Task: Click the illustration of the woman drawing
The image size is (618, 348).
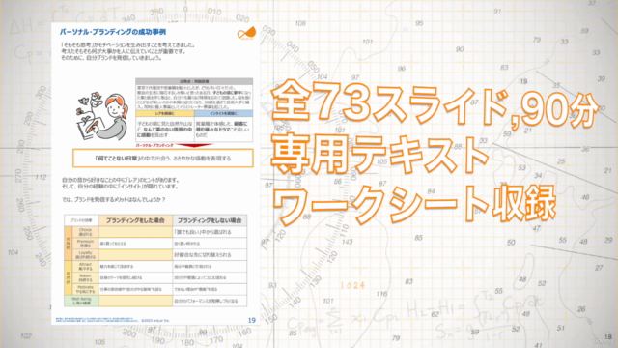Action: [103, 116]
